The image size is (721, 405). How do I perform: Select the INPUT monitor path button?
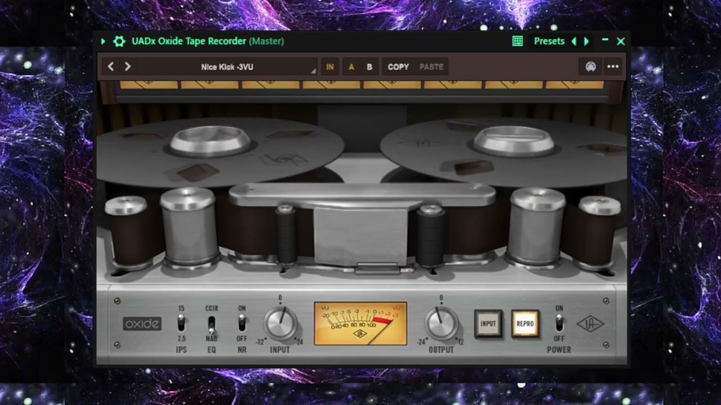488,323
